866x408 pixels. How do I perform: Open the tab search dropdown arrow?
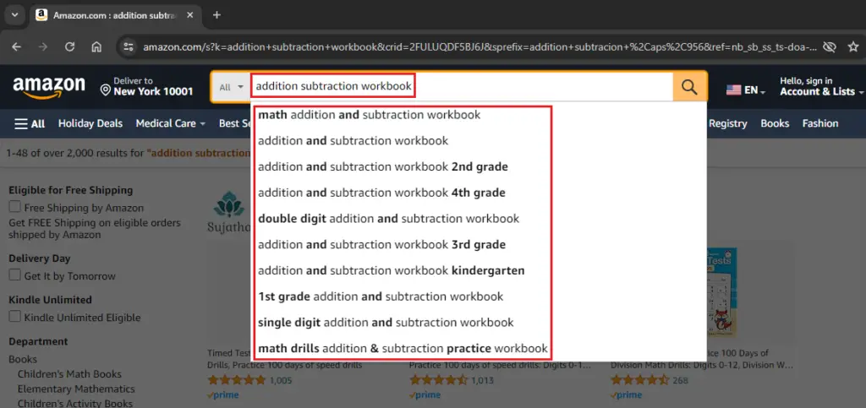click(14, 15)
